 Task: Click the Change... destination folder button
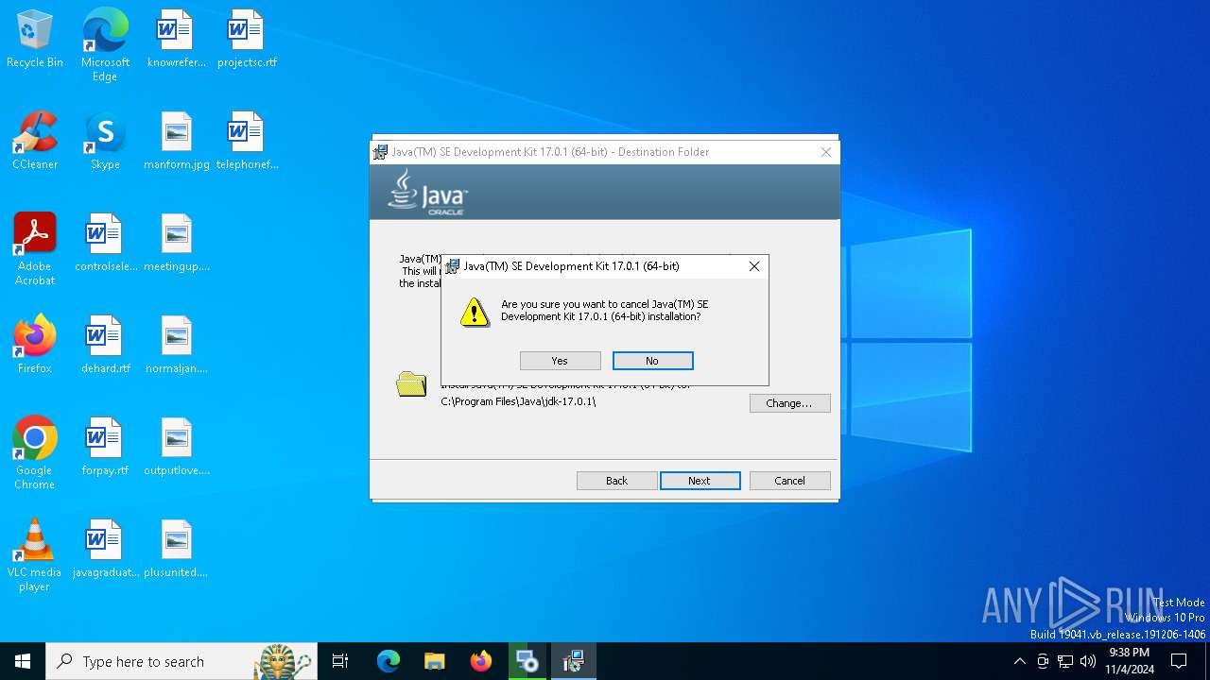tap(789, 403)
